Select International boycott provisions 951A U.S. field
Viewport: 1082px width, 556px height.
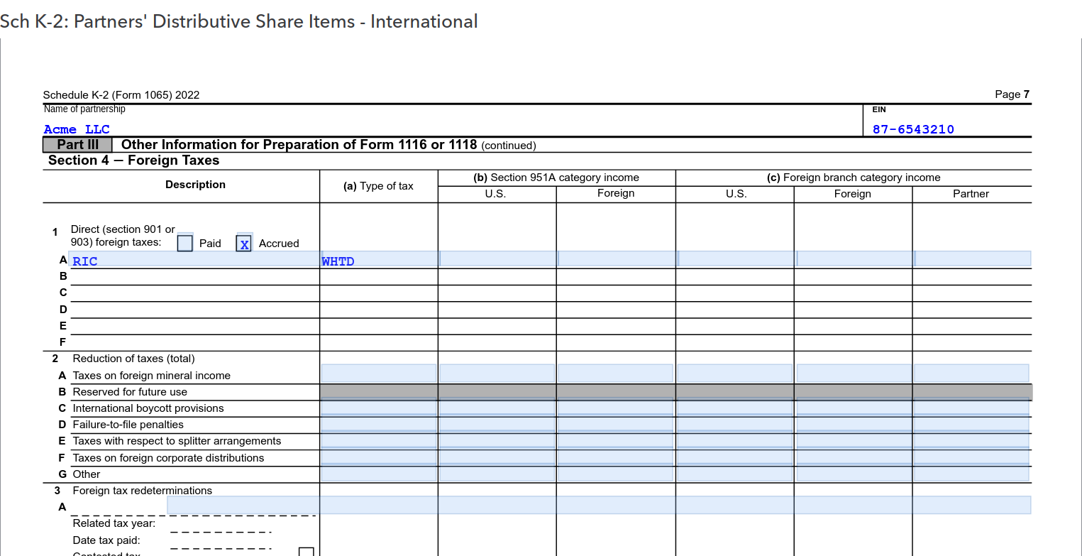(497, 408)
